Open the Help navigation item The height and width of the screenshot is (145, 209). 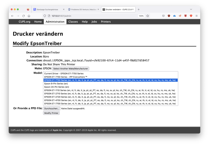[x=85, y=22]
